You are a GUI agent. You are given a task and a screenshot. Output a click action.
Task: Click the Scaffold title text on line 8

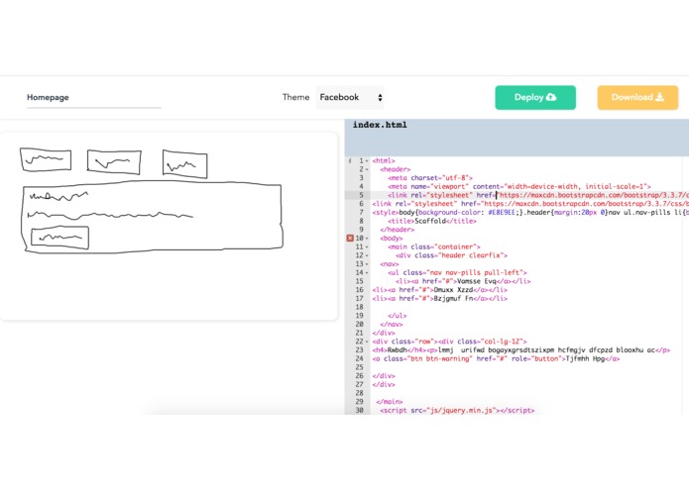pos(430,221)
